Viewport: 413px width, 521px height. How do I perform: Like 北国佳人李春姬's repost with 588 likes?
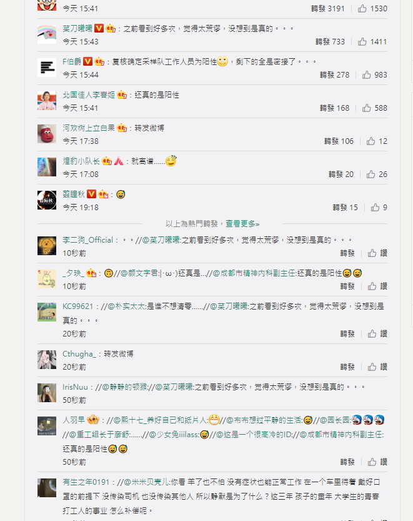point(367,108)
